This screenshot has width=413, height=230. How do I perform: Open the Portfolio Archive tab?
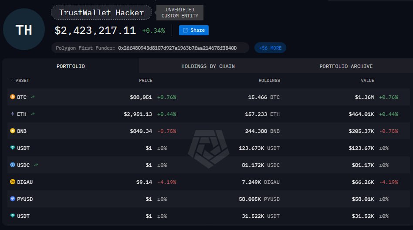click(346, 66)
